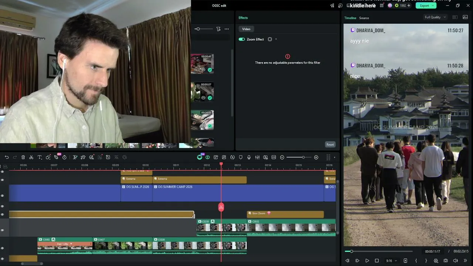
Task: Click the Reset button in Effects panel
Action: [x=330, y=144]
